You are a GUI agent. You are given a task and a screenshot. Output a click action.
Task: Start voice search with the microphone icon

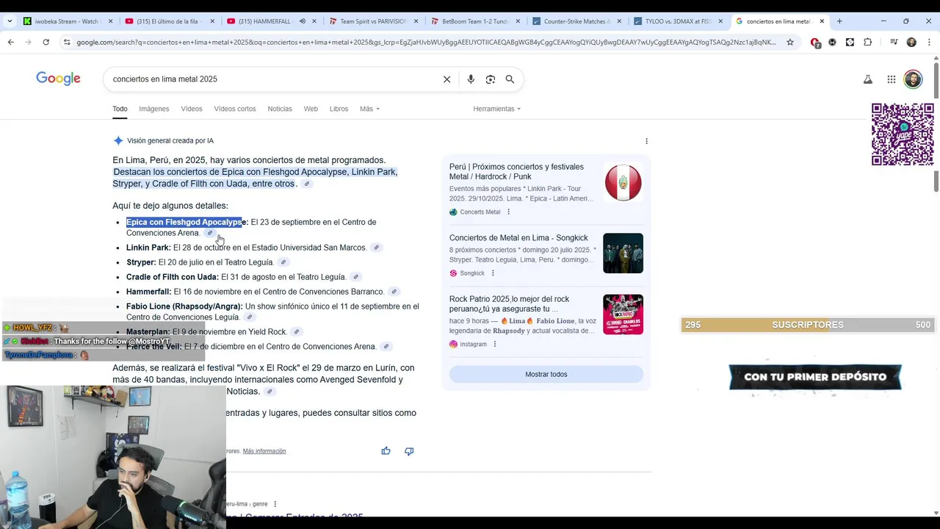coord(471,79)
